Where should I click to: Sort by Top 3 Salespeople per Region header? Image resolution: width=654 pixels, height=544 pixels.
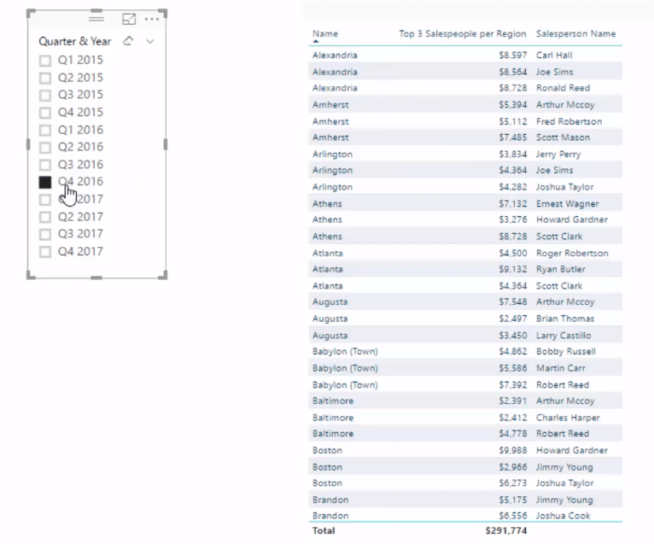pyautogui.click(x=463, y=34)
